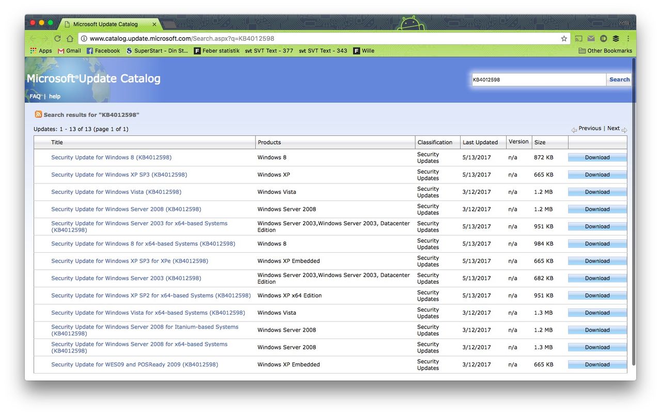This screenshot has width=661, height=416.
Task: Download the Windows Vista 1.2 MB update
Action: [597, 192]
